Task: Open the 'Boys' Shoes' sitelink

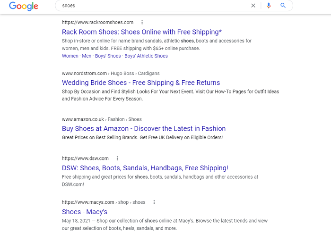Action: (108, 56)
